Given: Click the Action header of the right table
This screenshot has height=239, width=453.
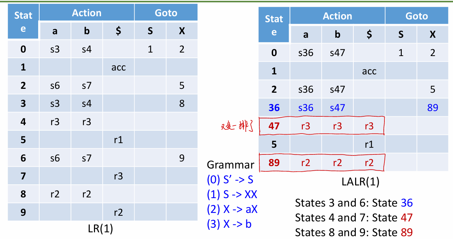Looking at the screenshot, I should (x=337, y=16).
